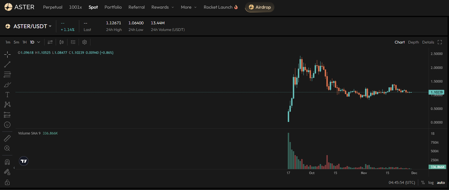Viewport: 449px width, 190px height.
Task: Open the Perpetual trading page
Action: coord(54,7)
